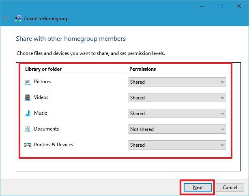Select the 'Printers & Devices' row label
This screenshot has height=196, width=249.
click(54, 145)
